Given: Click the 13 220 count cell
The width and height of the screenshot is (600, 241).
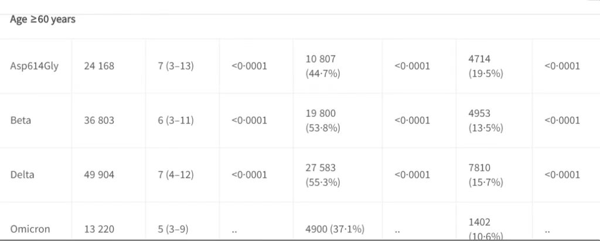Looking at the screenshot, I should [99, 229].
